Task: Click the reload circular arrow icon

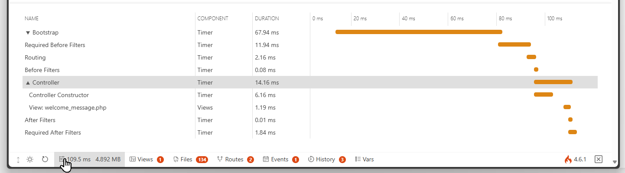Action: click(45, 160)
